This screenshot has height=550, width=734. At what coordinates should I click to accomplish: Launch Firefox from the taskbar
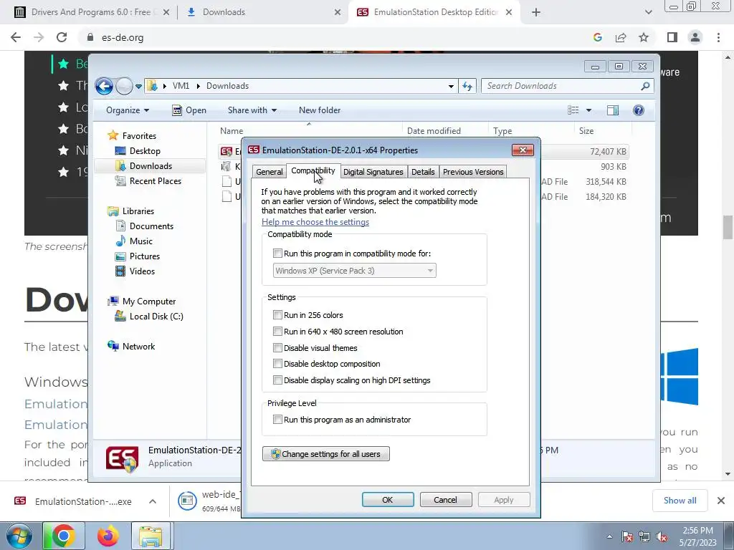coord(108,536)
